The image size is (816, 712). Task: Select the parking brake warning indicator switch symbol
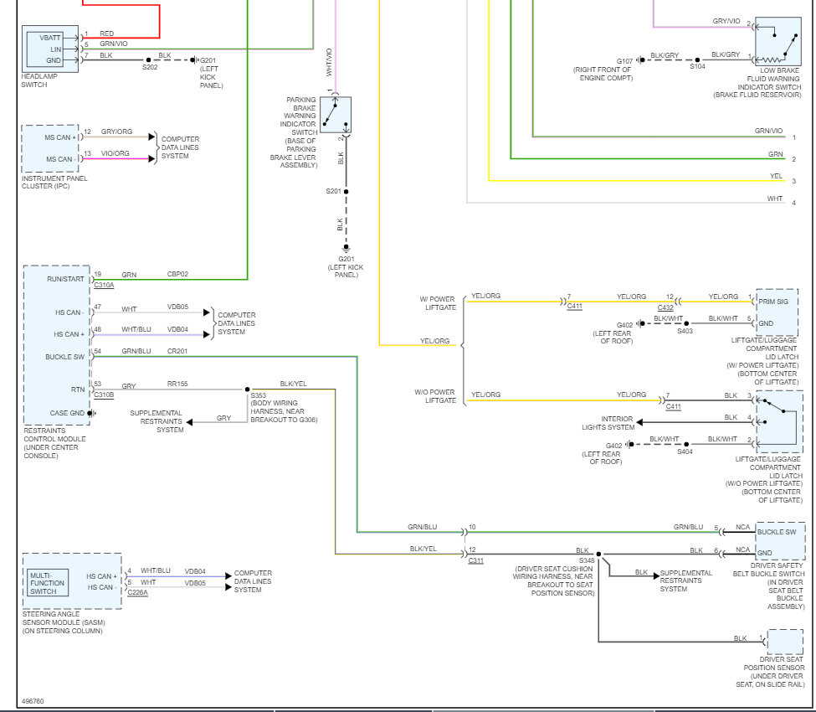(336, 116)
